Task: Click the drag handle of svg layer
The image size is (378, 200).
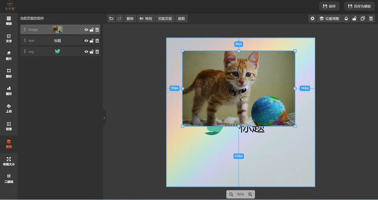Action: pyautogui.click(x=25, y=51)
